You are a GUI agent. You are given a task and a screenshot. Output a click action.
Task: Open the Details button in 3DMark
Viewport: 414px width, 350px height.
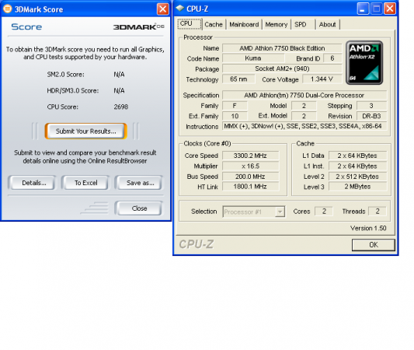pos(32,183)
